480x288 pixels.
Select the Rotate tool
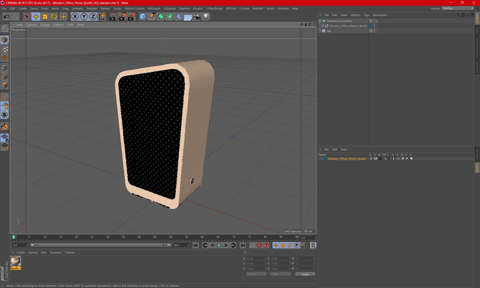pyautogui.click(x=54, y=17)
